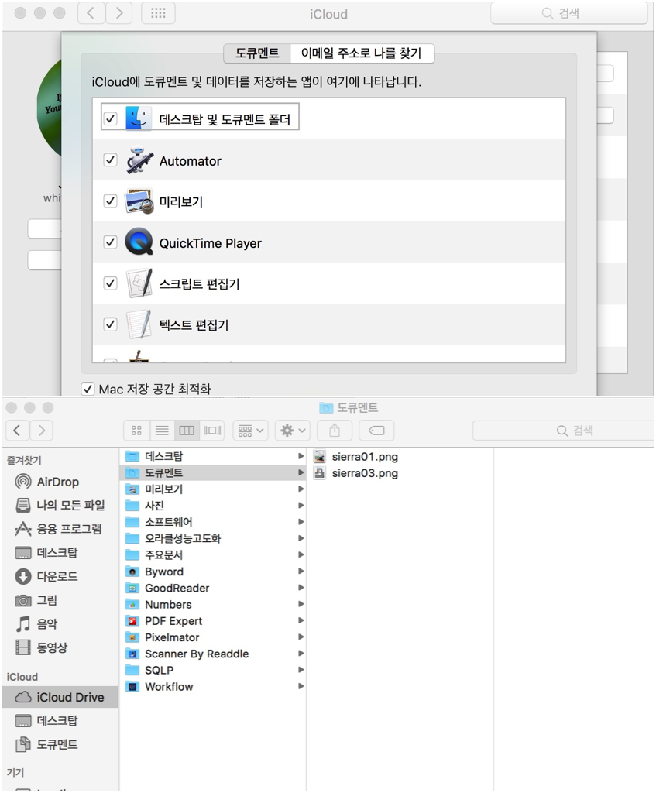This screenshot has height=793, width=656.
Task: Expand the 데스크탑 folder arrow in column
Action: 301,456
